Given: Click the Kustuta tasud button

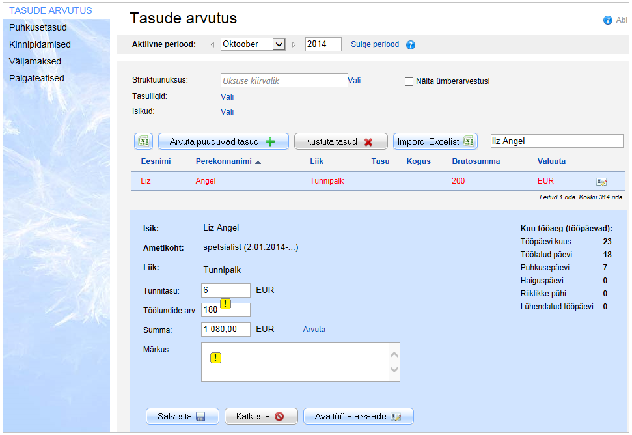Looking at the screenshot, I should pyautogui.click(x=340, y=141).
